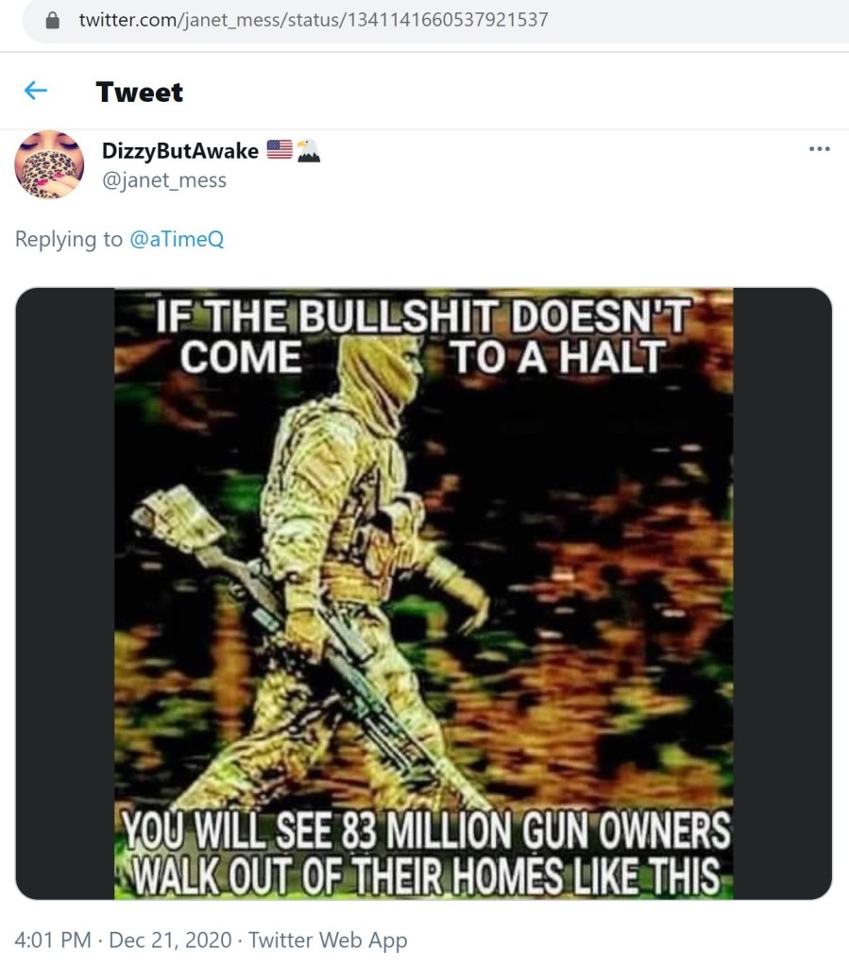Screen dimensions: 849x966
Task: Open the @aTimeQ profile link
Action: pos(177,239)
